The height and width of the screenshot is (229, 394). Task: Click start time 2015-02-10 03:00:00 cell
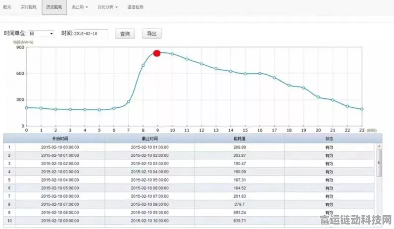tap(60, 172)
